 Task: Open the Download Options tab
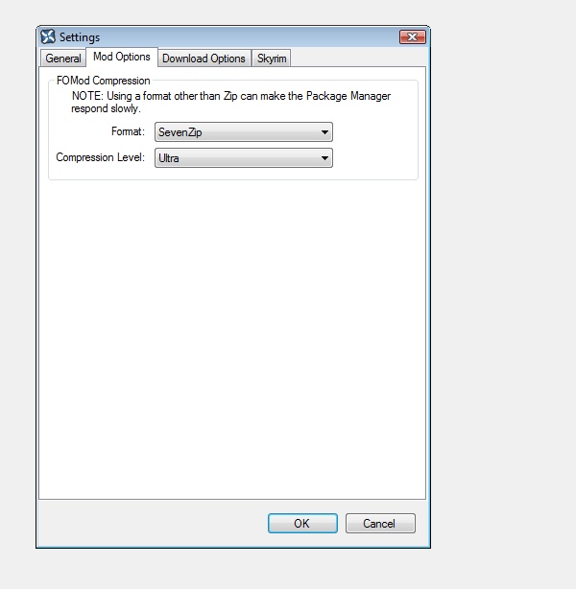(204, 59)
